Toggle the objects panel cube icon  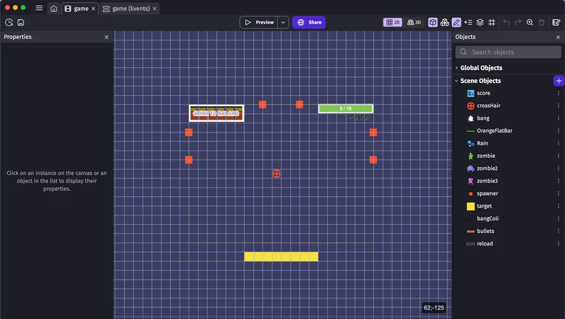click(x=433, y=23)
